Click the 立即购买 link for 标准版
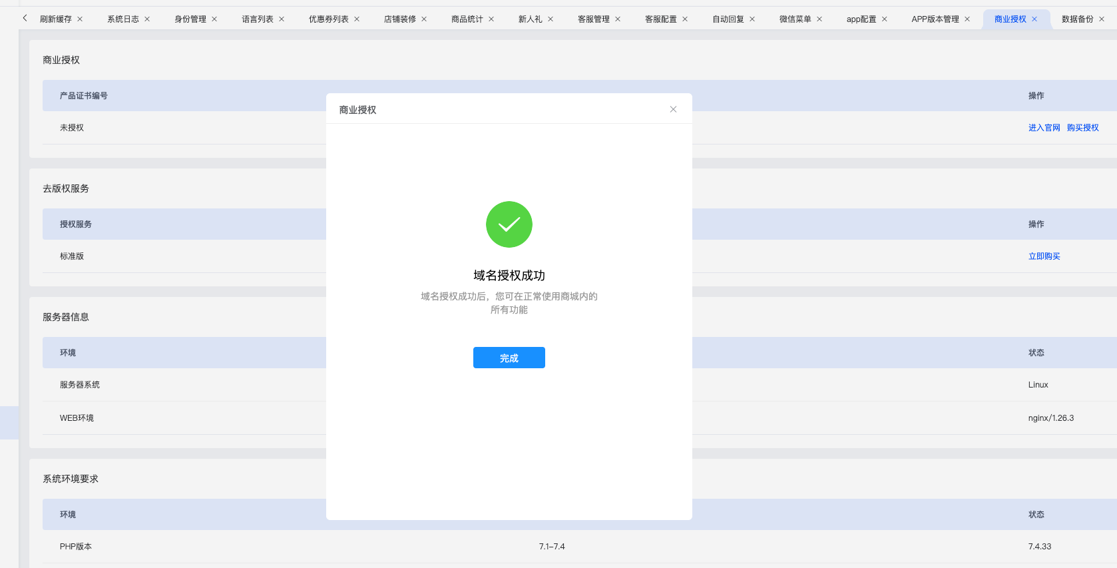 [x=1044, y=256]
